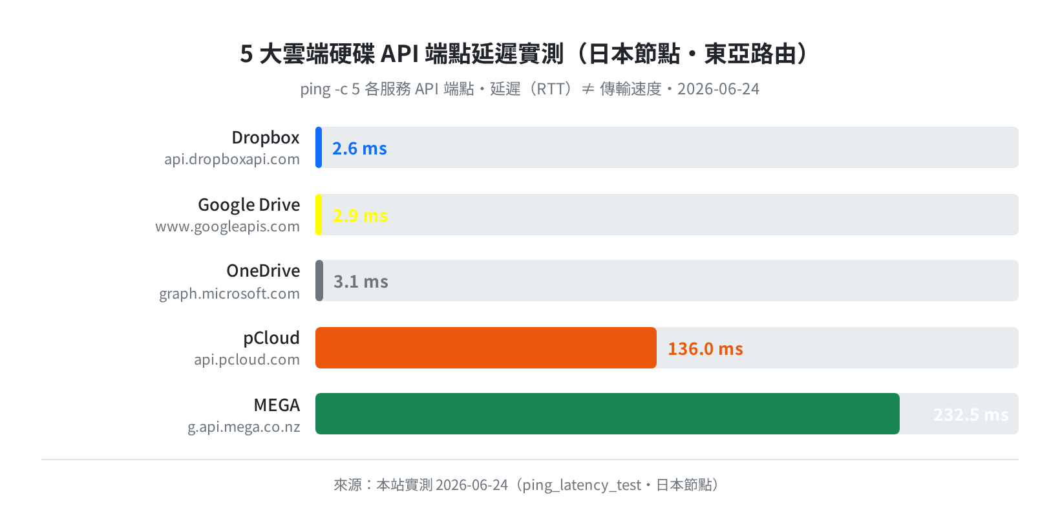Select the yellow Google Drive latency bar
The height and width of the screenshot is (521, 1060).
319,215
